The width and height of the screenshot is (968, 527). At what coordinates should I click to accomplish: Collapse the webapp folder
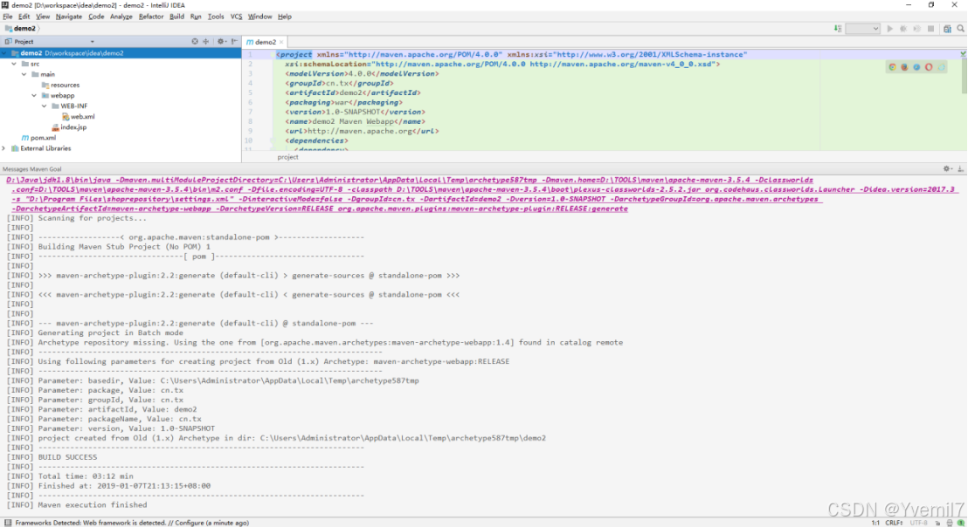click(34, 95)
